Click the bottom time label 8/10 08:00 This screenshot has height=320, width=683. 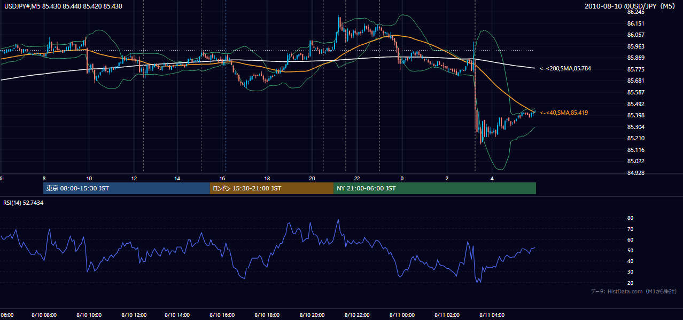coord(44,315)
